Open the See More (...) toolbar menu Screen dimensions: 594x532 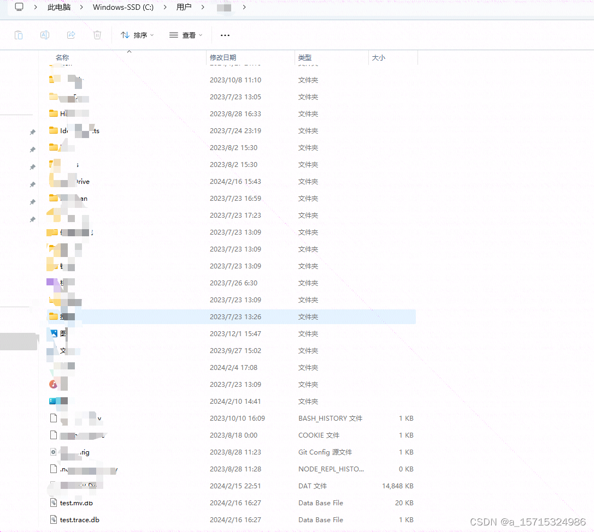(x=225, y=34)
